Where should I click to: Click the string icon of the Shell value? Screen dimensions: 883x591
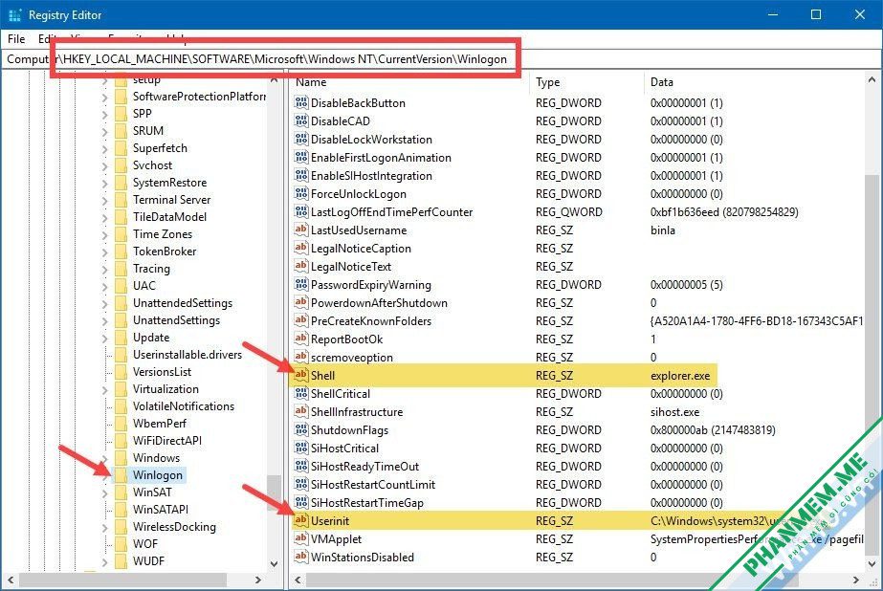[301, 375]
